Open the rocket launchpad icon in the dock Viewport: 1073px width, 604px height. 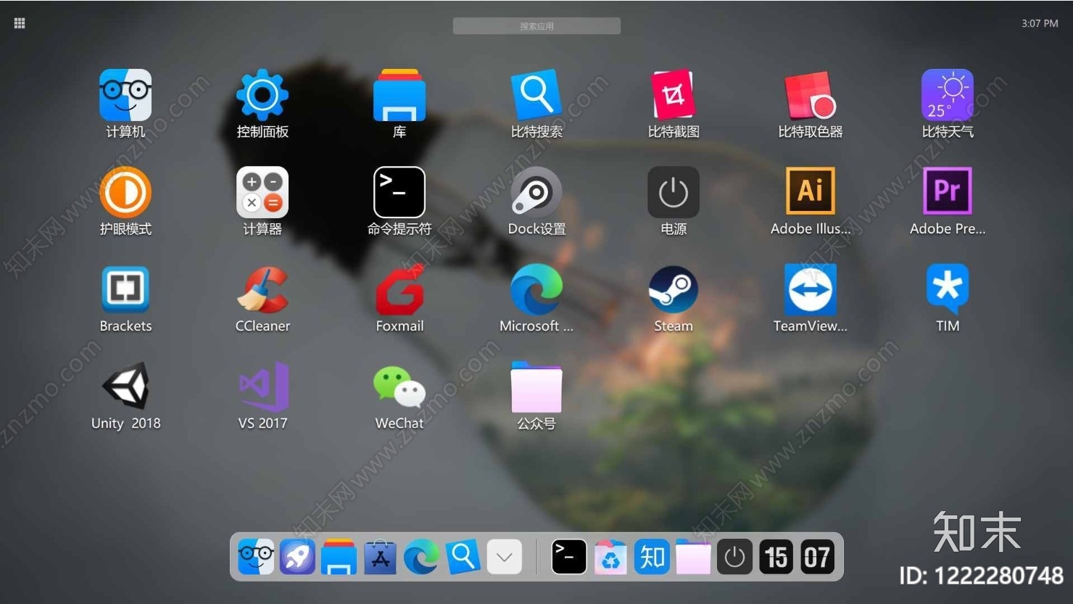click(x=297, y=557)
